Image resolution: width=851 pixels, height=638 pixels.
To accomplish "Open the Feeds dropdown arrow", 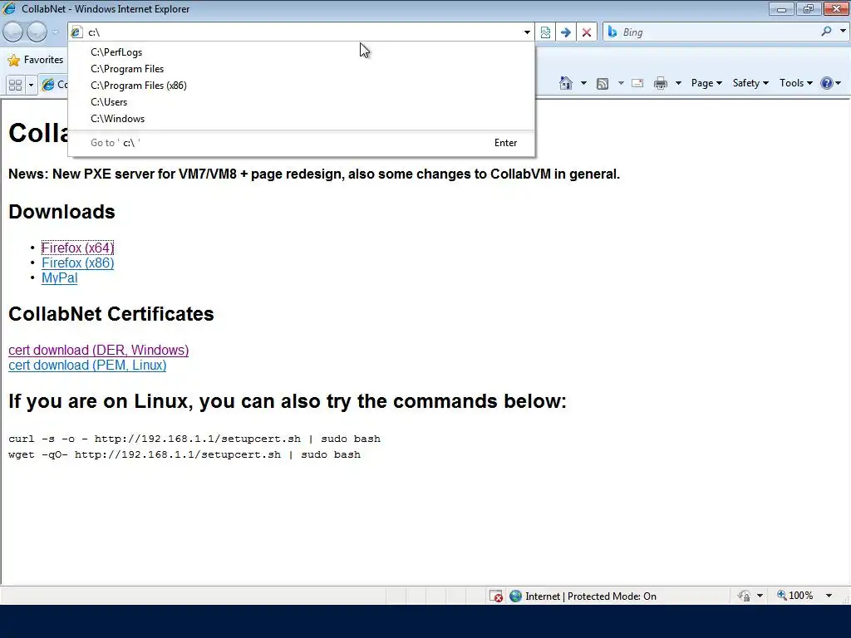I will coord(621,83).
